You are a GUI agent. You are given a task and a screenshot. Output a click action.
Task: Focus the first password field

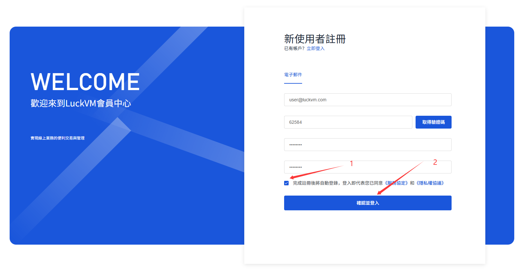pos(368,145)
